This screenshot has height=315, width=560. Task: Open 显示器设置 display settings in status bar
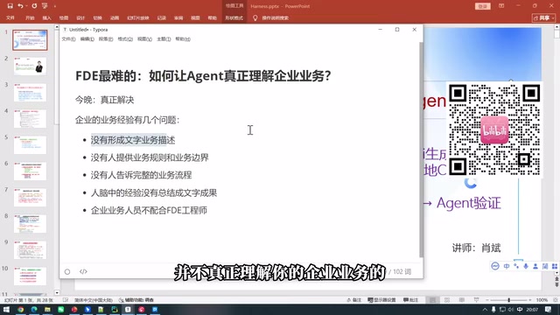[381, 300]
